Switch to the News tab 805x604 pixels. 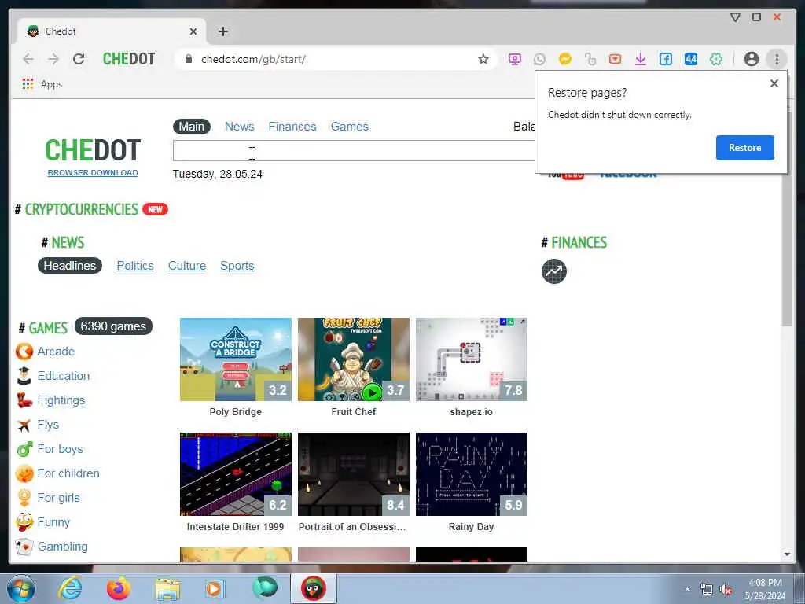(x=239, y=127)
